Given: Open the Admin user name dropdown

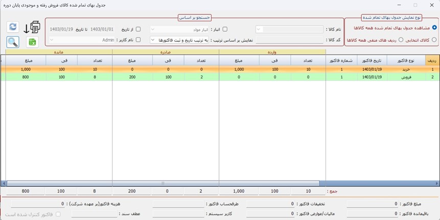Looking at the screenshot, I should [52, 40].
